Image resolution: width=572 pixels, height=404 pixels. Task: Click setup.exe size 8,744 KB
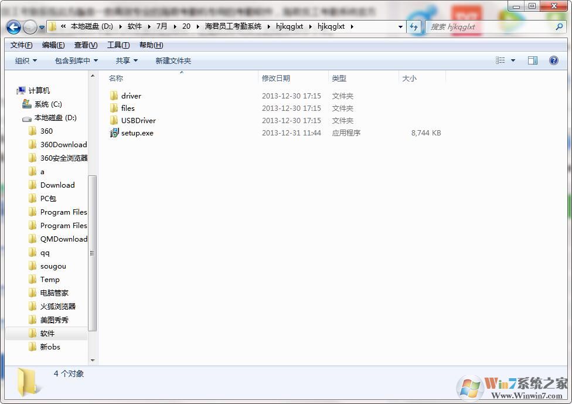tap(425, 133)
